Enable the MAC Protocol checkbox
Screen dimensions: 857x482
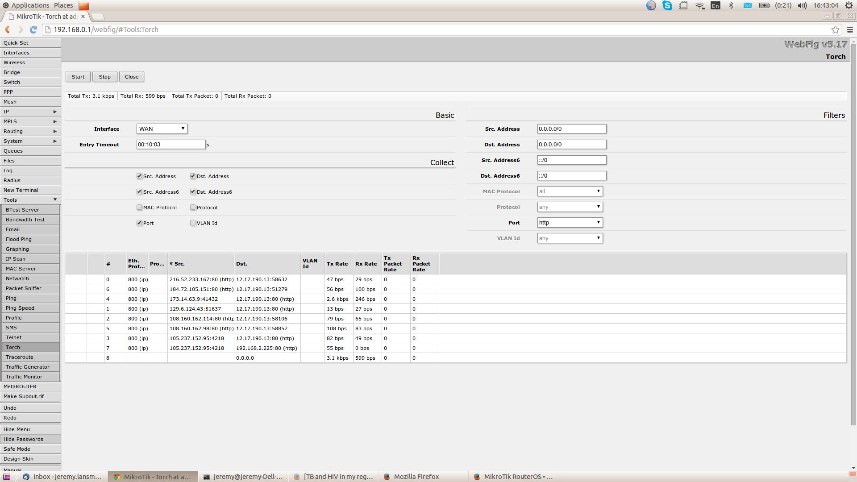pos(139,208)
